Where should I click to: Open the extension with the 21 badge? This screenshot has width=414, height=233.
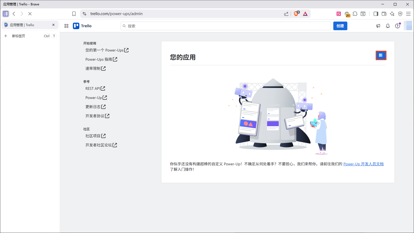click(347, 14)
